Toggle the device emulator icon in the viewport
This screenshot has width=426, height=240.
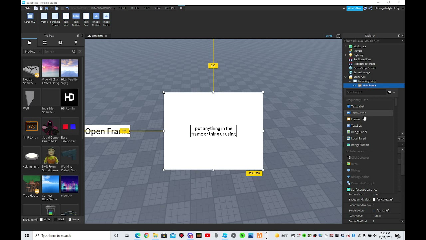click(338, 36)
